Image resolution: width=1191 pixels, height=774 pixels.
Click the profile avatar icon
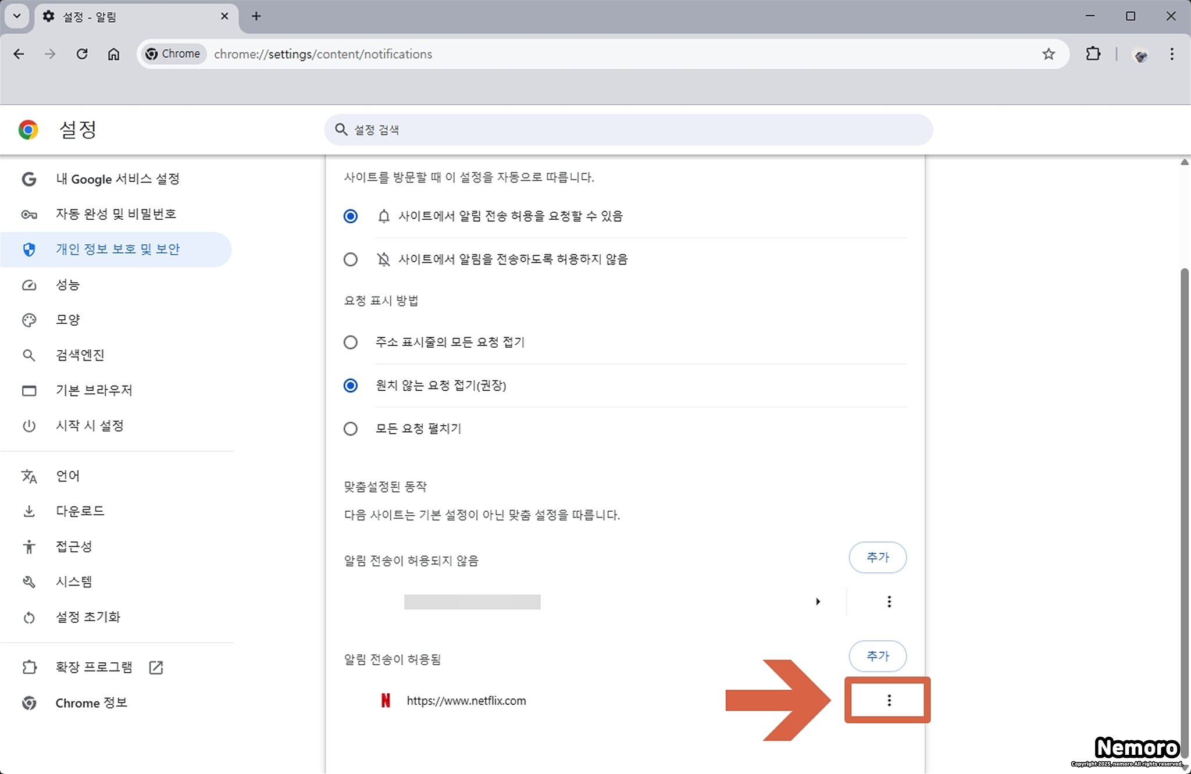(1140, 55)
